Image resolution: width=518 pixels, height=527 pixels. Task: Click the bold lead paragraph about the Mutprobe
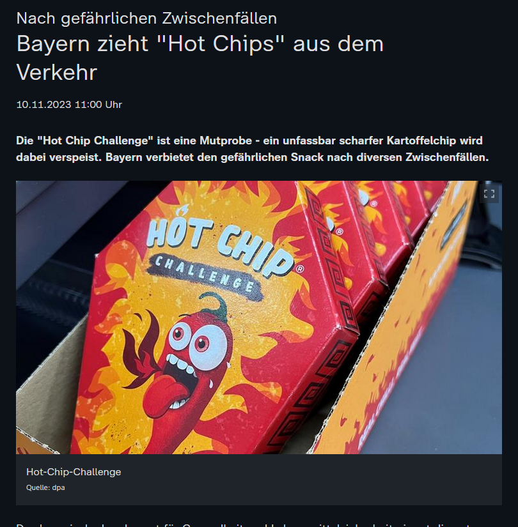point(252,149)
